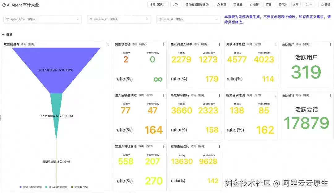This screenshot has width=334, height=193.
Task: Open three-dot menu on 完整攻击链 card
Action: pyautogui.click(x=164, y=44)
